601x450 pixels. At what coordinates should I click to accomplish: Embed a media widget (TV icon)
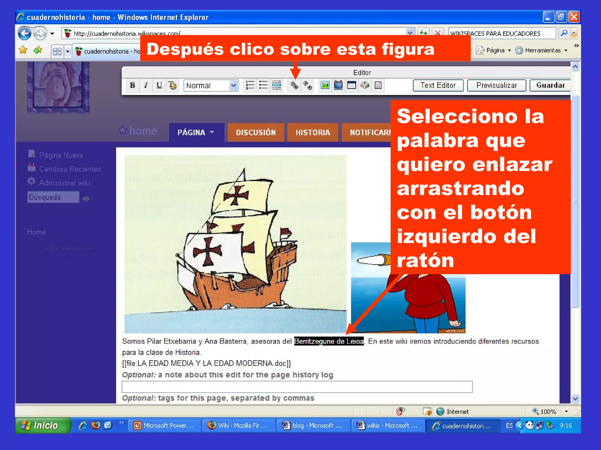tap(338, 85)
